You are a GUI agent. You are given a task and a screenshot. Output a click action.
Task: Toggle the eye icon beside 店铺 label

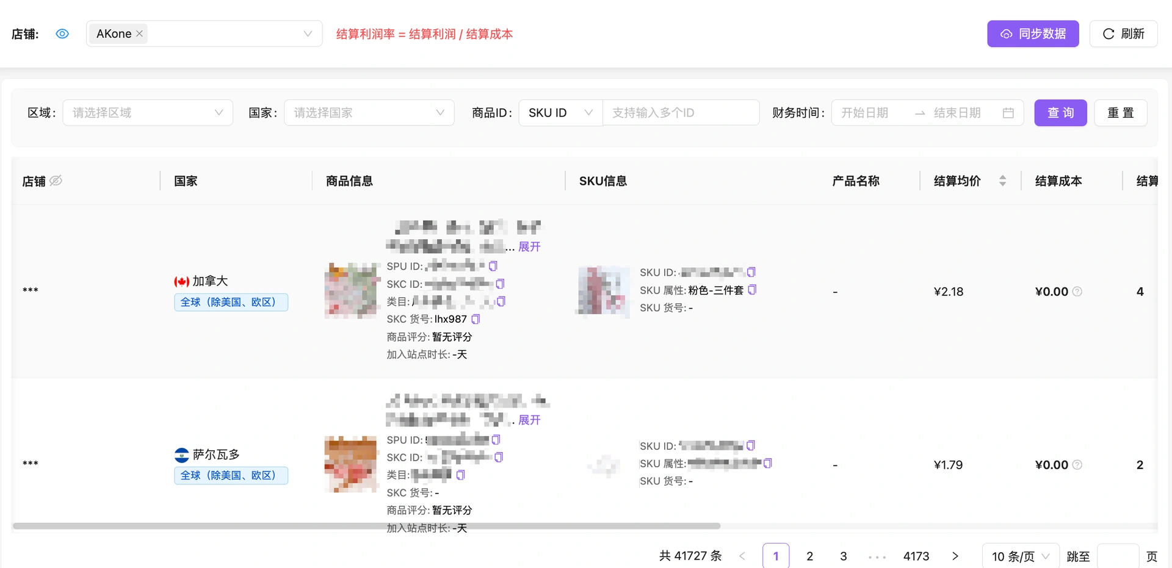tap(62, 34)
